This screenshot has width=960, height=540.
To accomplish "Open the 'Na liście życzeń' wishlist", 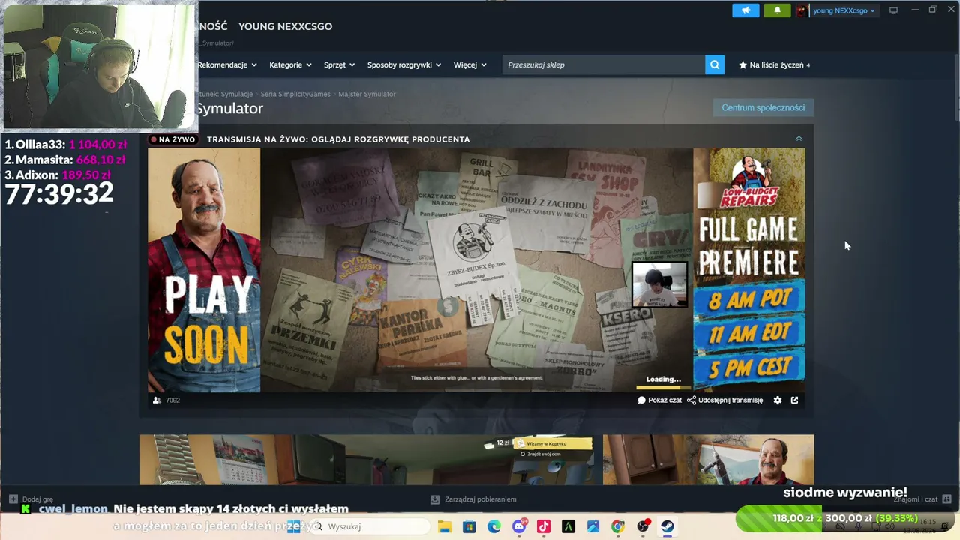I will click(775, 64).
